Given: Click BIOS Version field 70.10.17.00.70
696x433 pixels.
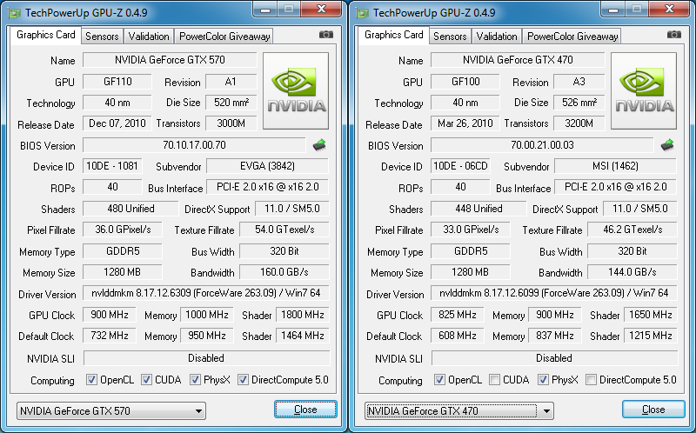Looking at the screenshot, I should click(194, 145).
